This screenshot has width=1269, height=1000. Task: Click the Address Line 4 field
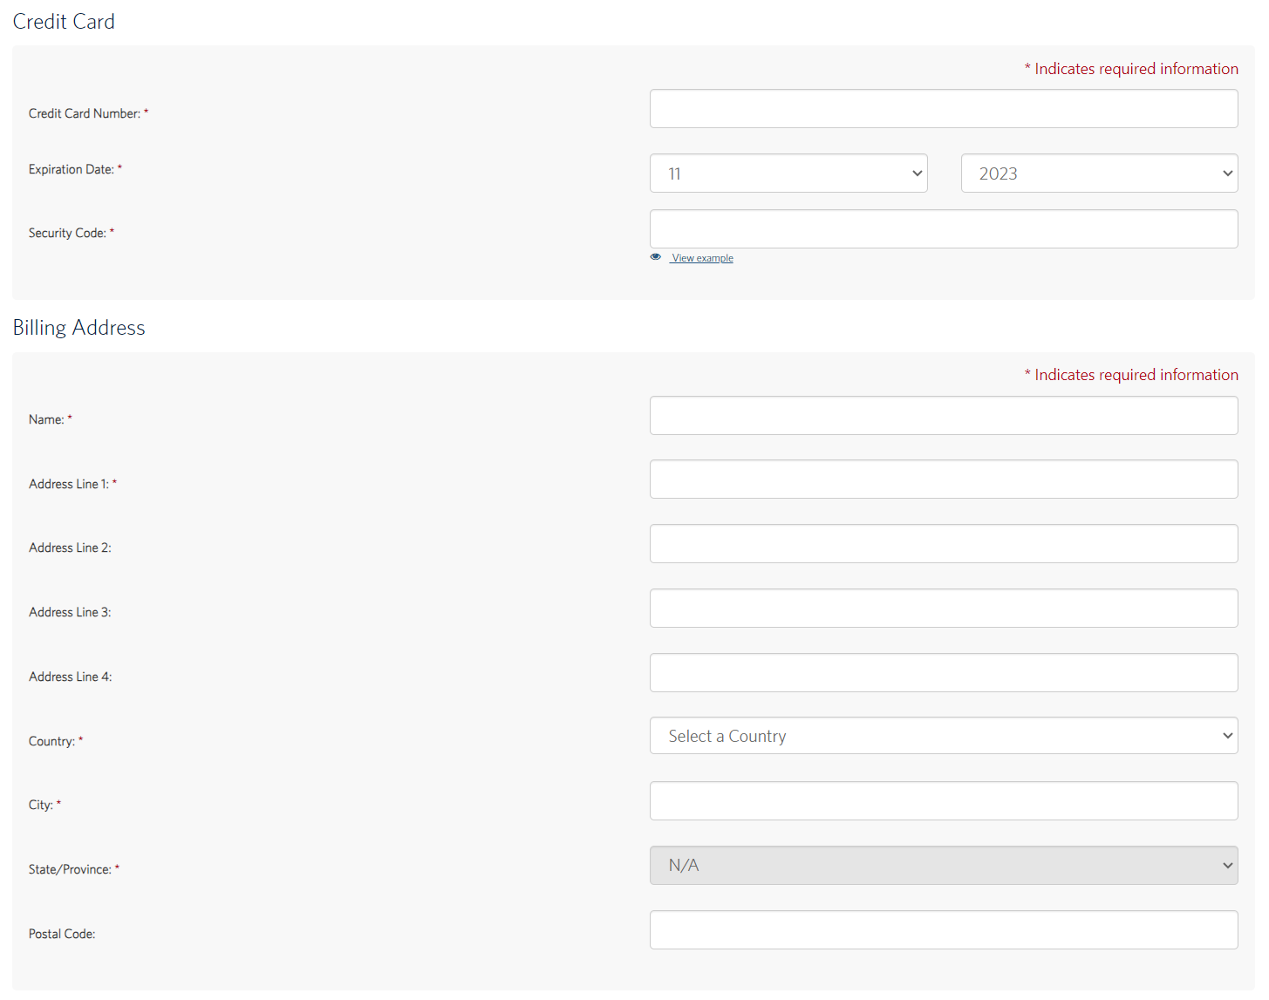pyautogui.click(x=943, y=673)
